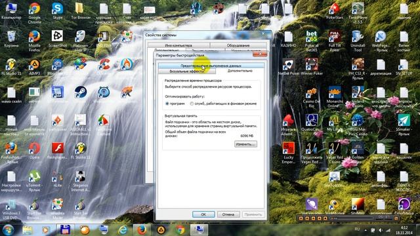Open the AIMP3 desktop shortcut

coord(34,67)
